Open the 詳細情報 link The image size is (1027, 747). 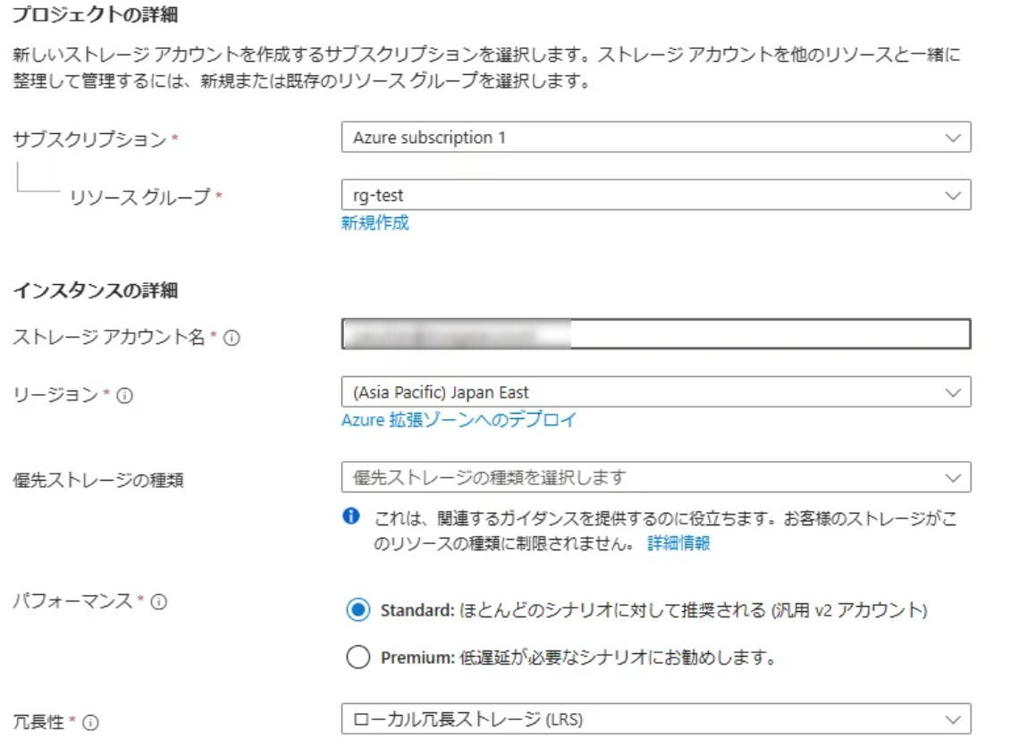click(x=678, y=543)
